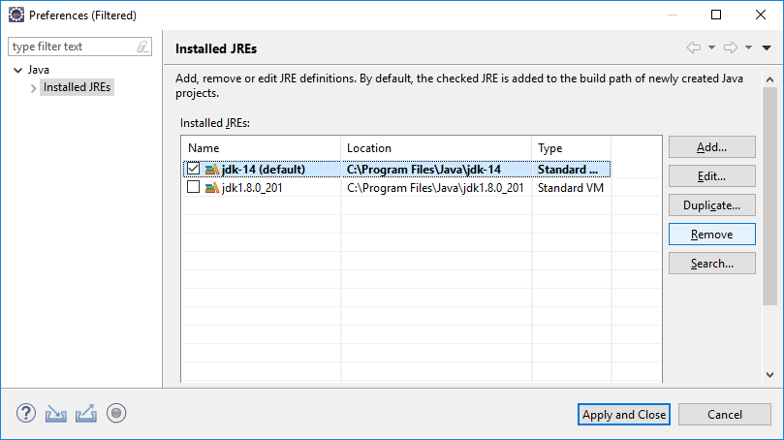
Task: Expand the Installed JREs tree node
Action: tap(34, 88)
